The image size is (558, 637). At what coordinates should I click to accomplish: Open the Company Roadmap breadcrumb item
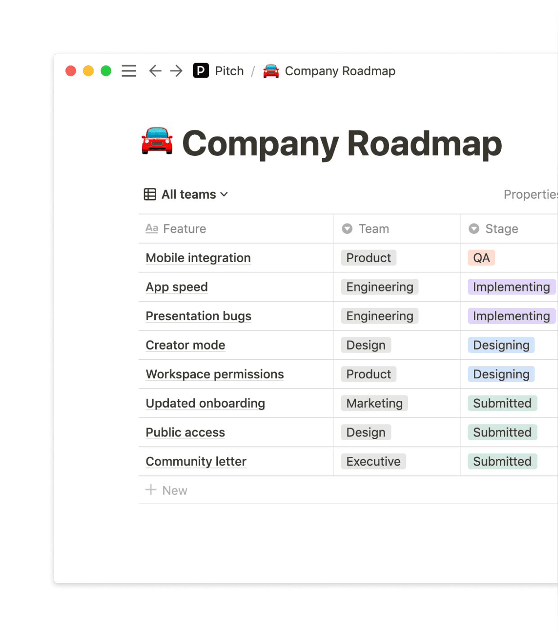(x=340, y=71)
